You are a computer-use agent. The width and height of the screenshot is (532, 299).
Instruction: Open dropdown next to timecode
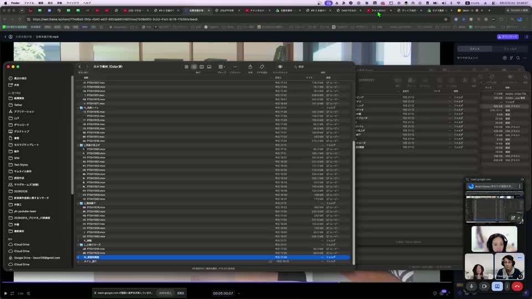pos(239,293)
